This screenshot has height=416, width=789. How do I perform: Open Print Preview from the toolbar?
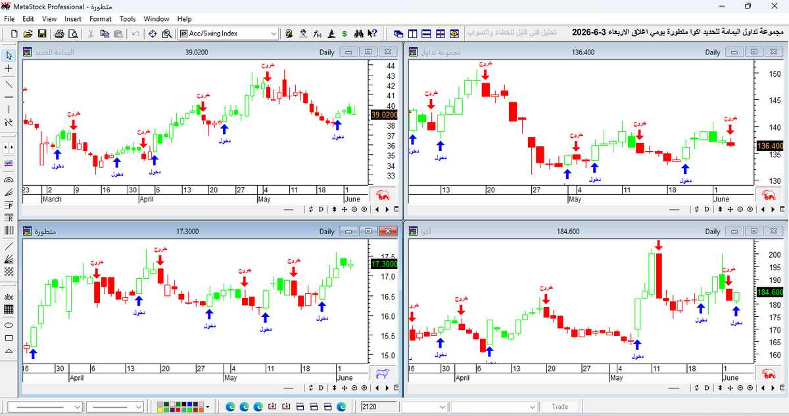tap(72, 33)
